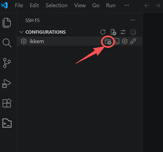Open SSH FS panel more actions
This screenshot has height=152, width=163.
(x=133, y=20)
